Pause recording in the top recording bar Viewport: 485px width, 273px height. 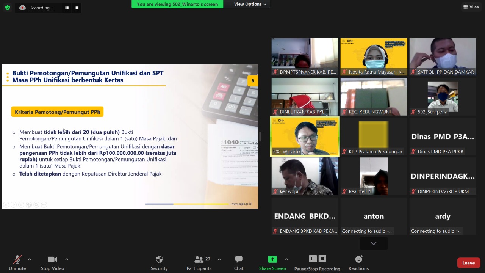67,8
